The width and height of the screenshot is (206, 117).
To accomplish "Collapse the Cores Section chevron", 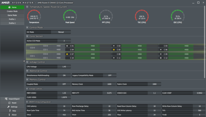I will (x=27, y=36).
